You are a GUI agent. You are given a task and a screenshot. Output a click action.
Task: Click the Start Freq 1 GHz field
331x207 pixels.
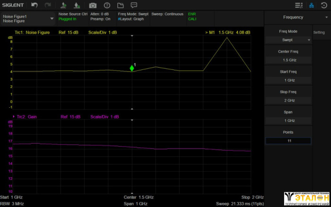pyautogui.click(x=288, y=80)
